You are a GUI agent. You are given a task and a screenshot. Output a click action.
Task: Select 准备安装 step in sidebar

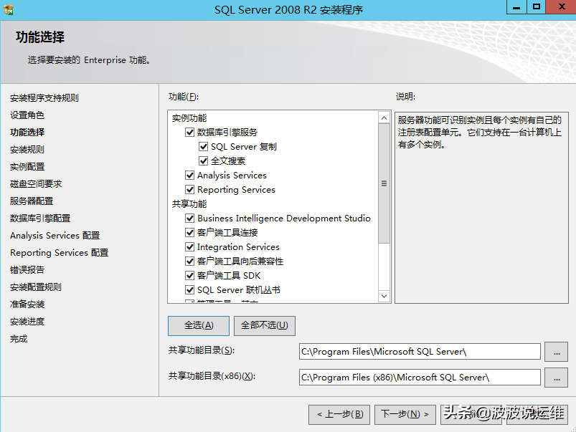tap(27, 304)
